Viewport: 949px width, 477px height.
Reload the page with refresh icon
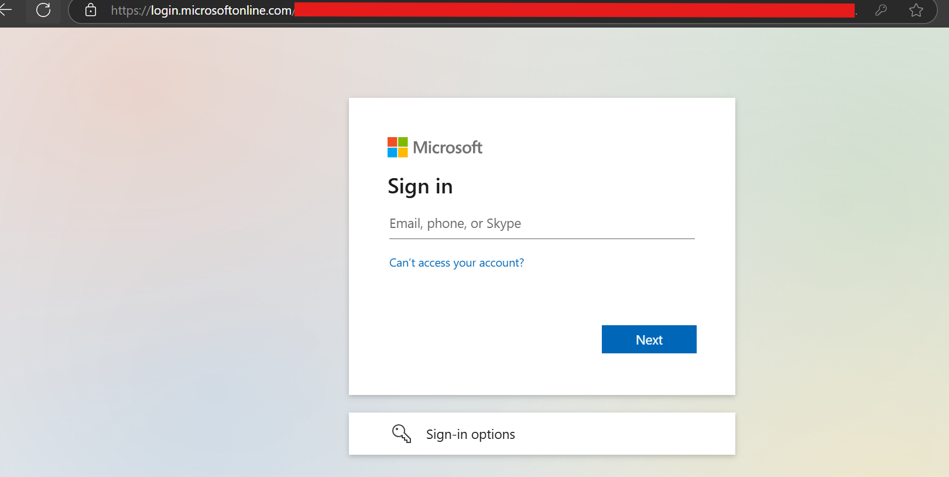coord(43,10)
